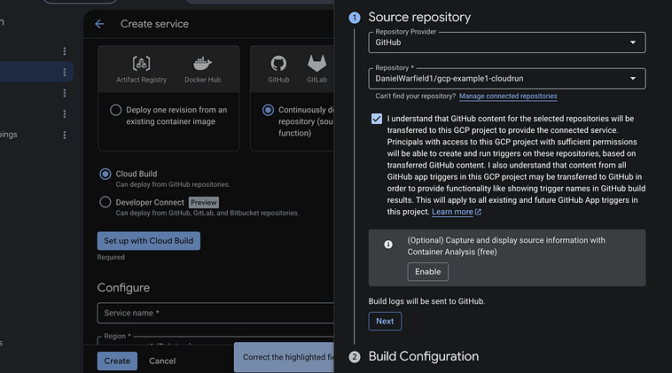Open external link icon next to Learn more

(x=478, y=212)
